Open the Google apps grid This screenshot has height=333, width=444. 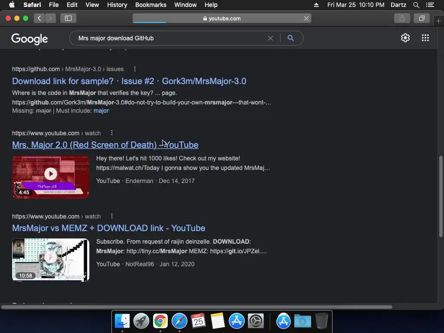click(425, 38)
